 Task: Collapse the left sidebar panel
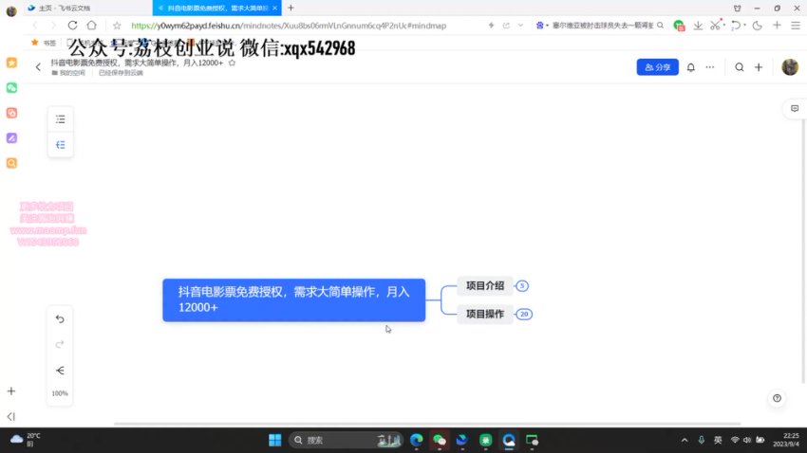pos(11,416)
